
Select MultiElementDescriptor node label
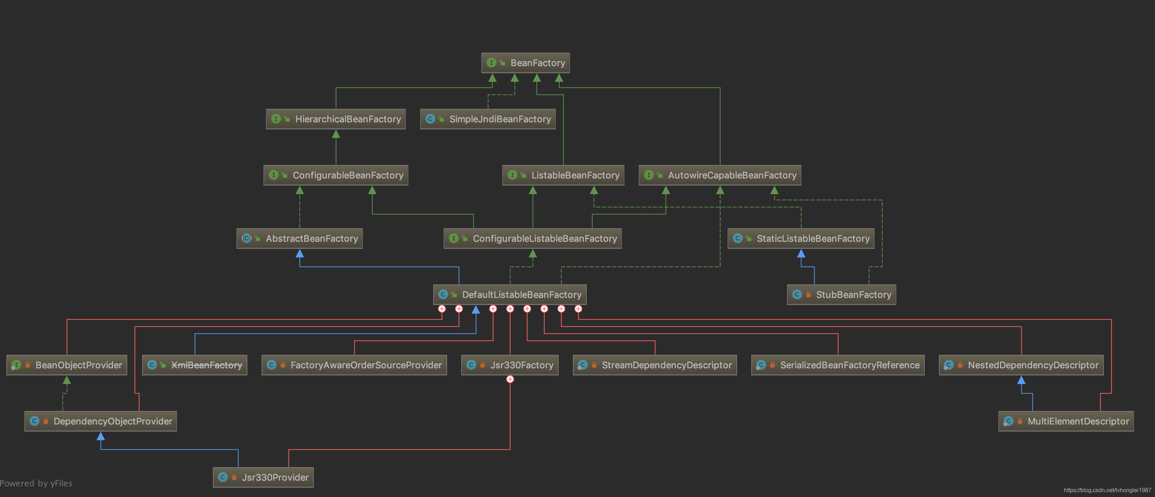tap(1078, 421)
